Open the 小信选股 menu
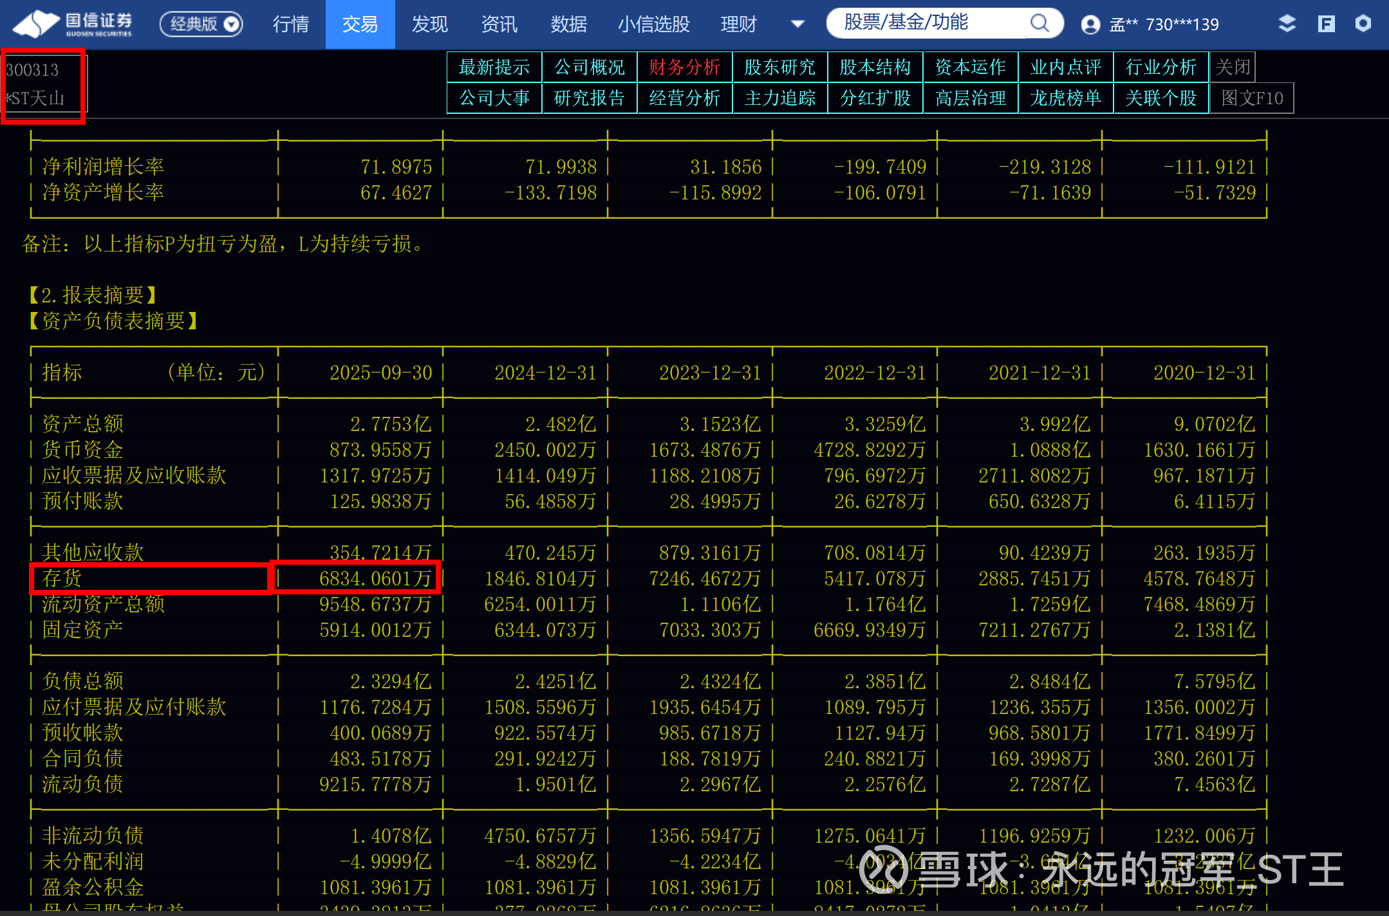Screen dimensions: 1389x916 point(653,24)
